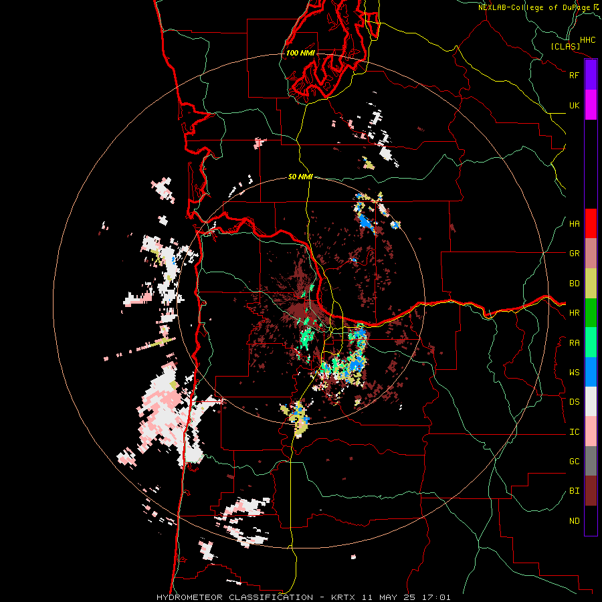
Task: Click the dark red BI swatch
Action: point(591,491)
